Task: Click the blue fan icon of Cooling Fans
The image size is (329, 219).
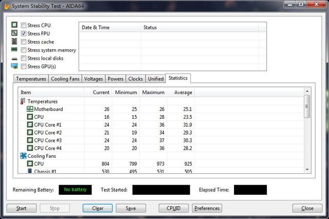Action: 23,156
